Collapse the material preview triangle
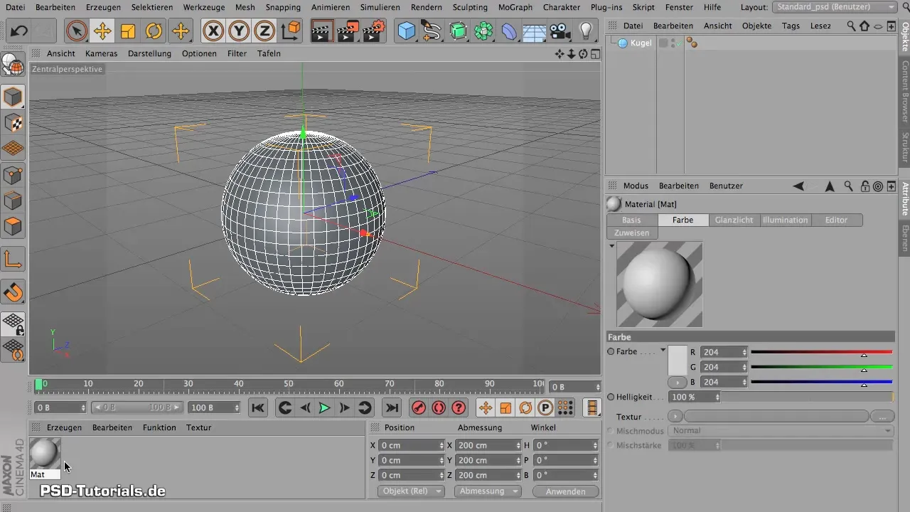Viewport: 910px width, 512px height. click(611, 246)
